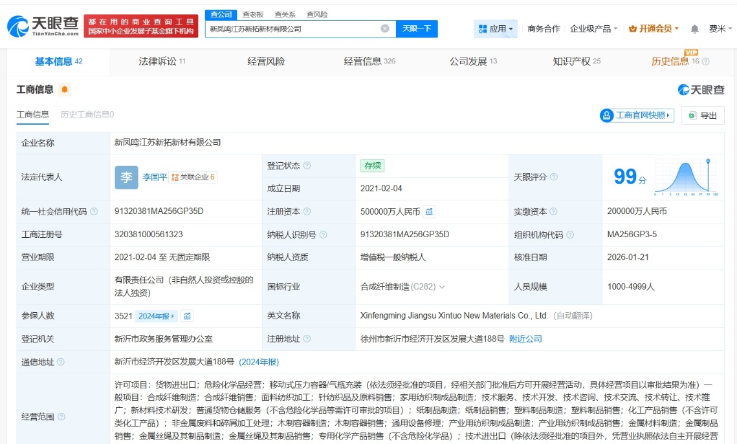Viewport: 737px width, 444px height.
Task: Click the 天眼一下 search button
Action: (416, 28)
